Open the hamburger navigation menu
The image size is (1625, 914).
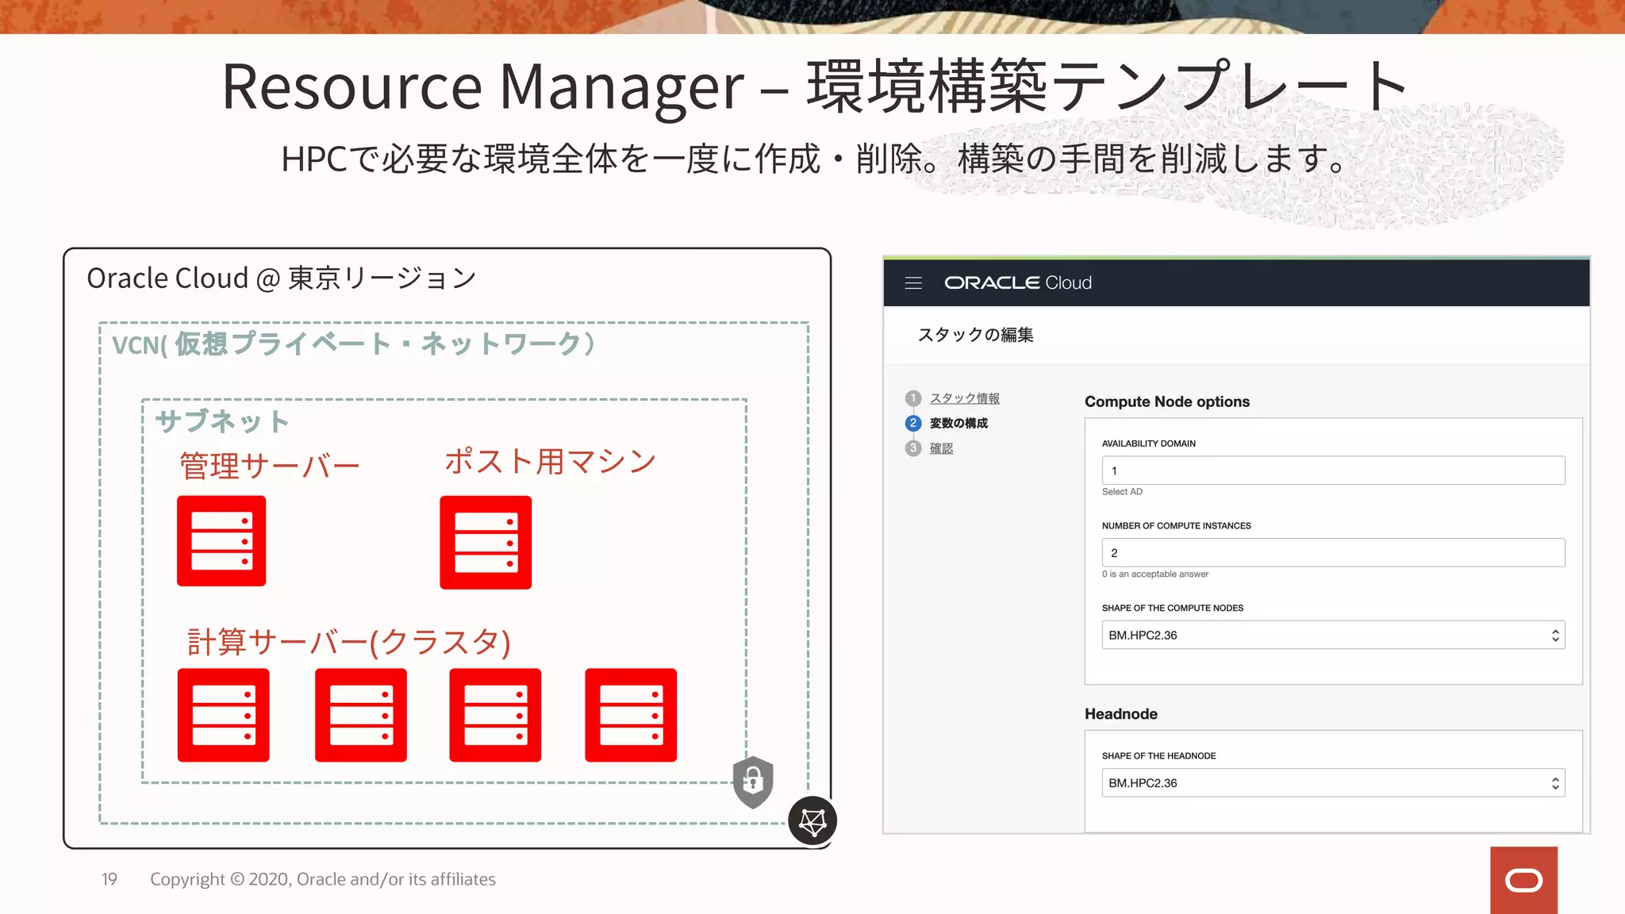[913, 282]
